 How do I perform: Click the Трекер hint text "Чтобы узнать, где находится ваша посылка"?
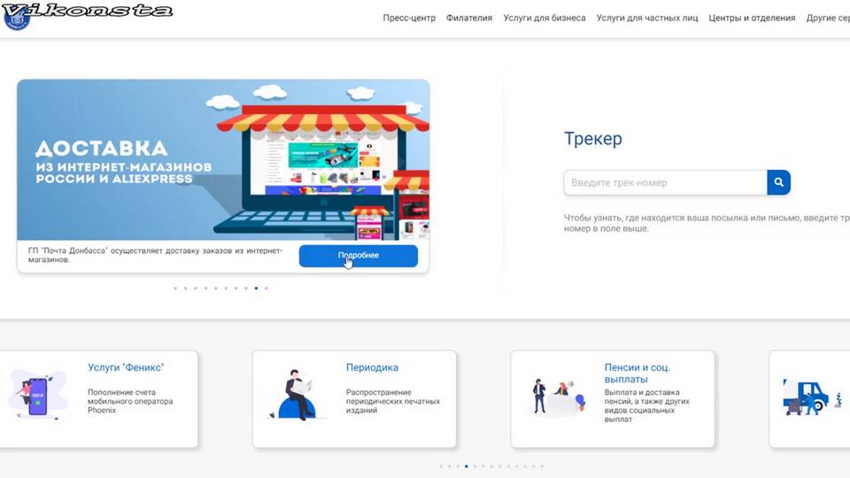(x=707, y=223)
